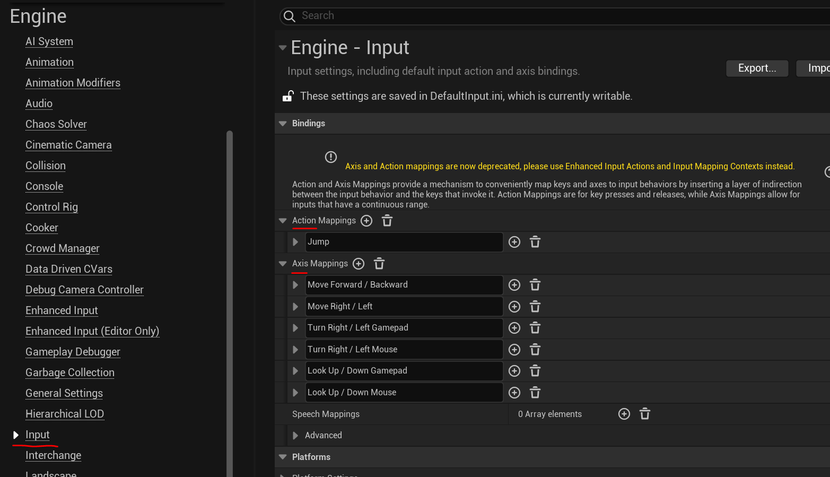The height and width of the screenshot is (477, 830).
Task: Add key binding to Jump mapping
Action: 514,242
